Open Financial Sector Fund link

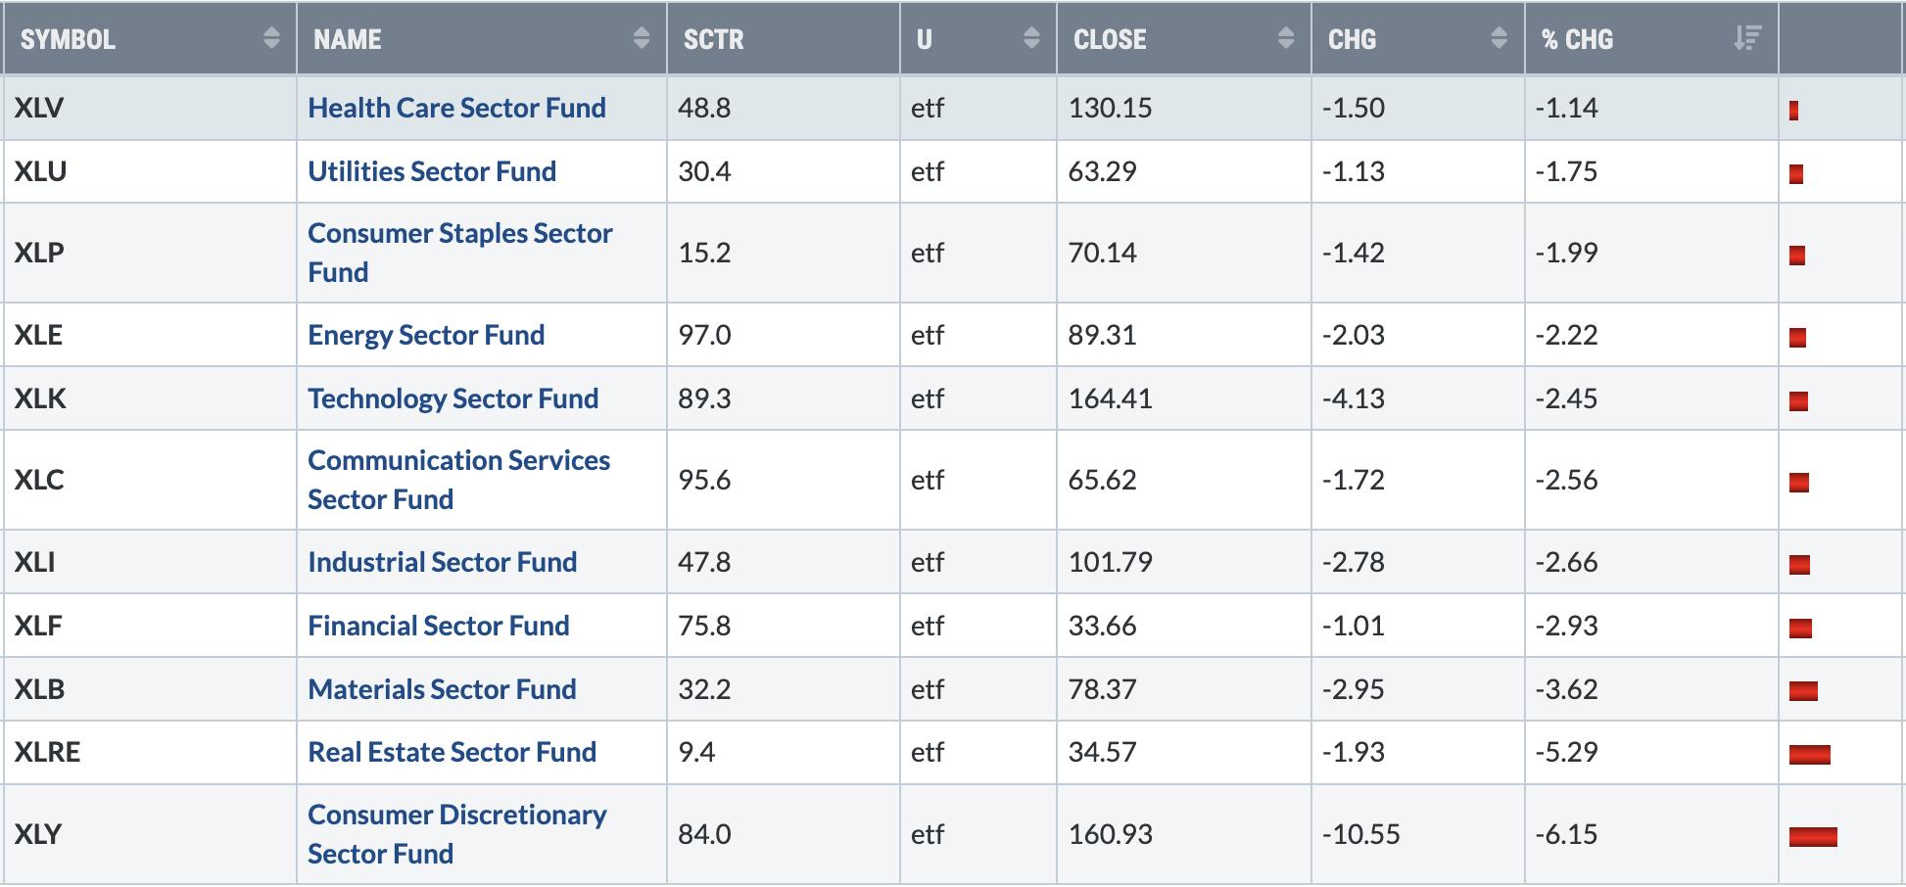point(438,626)
